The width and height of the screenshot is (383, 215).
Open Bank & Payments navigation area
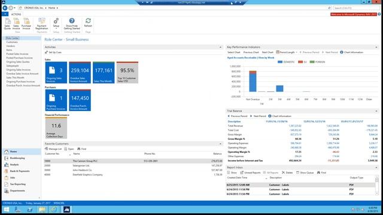coord(22,171)
